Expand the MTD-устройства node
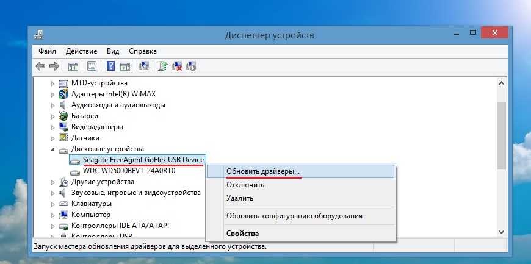The image size is (531, 264). 52,84
